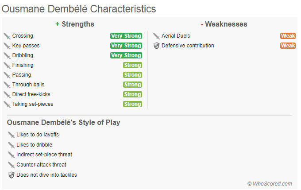Click the Very Strong badge for Dribbling
The image size is (301, 190).
coord(126,55)
